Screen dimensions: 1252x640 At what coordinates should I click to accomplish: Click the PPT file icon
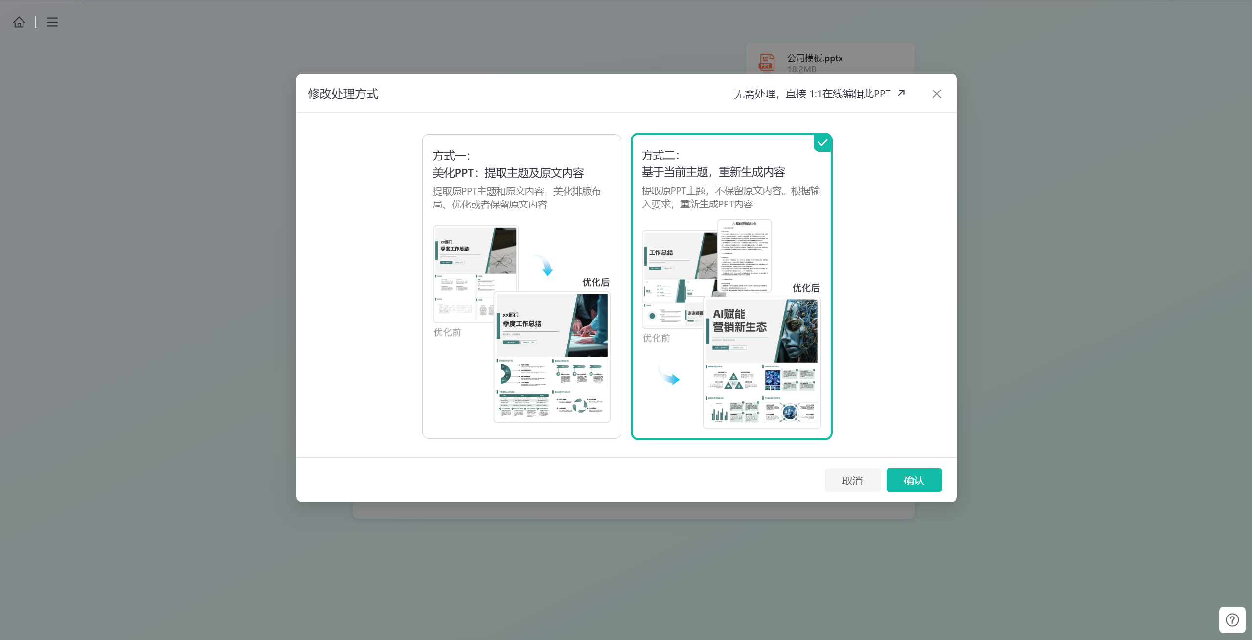[x=766, y=63]
